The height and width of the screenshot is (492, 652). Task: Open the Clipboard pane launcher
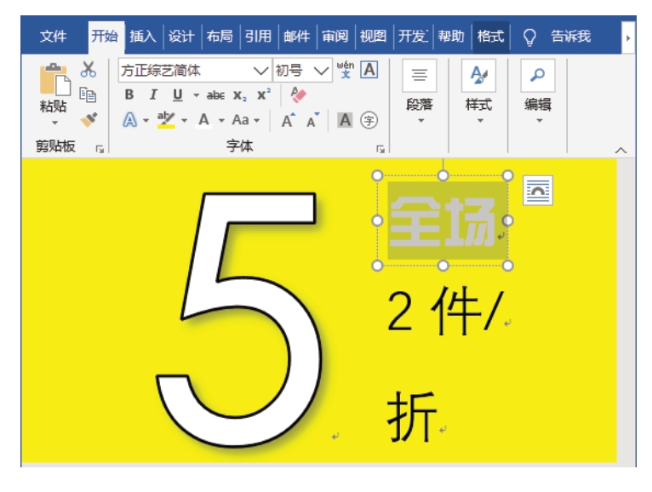[100, 149]
